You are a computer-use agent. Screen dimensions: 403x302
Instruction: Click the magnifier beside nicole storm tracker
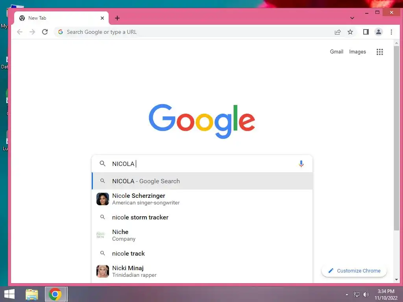click(103, 217)
